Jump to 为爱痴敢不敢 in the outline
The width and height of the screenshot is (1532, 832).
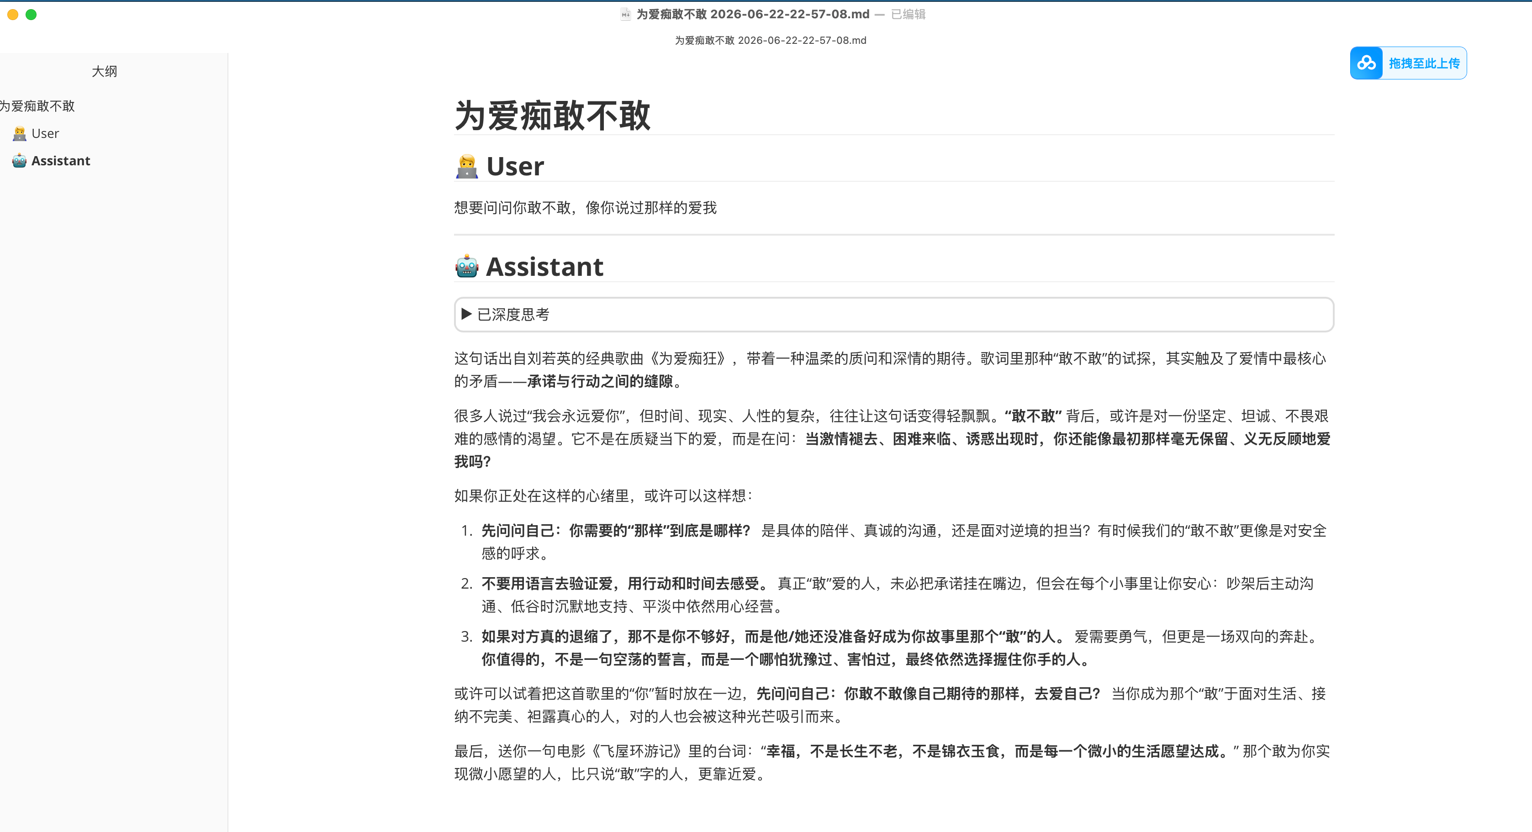tap(37, 106)
